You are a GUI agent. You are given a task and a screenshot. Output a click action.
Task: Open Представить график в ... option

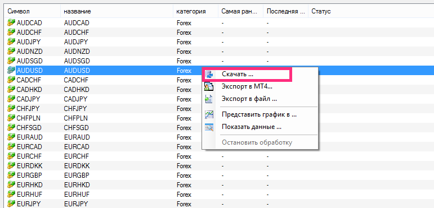[259, 114]
